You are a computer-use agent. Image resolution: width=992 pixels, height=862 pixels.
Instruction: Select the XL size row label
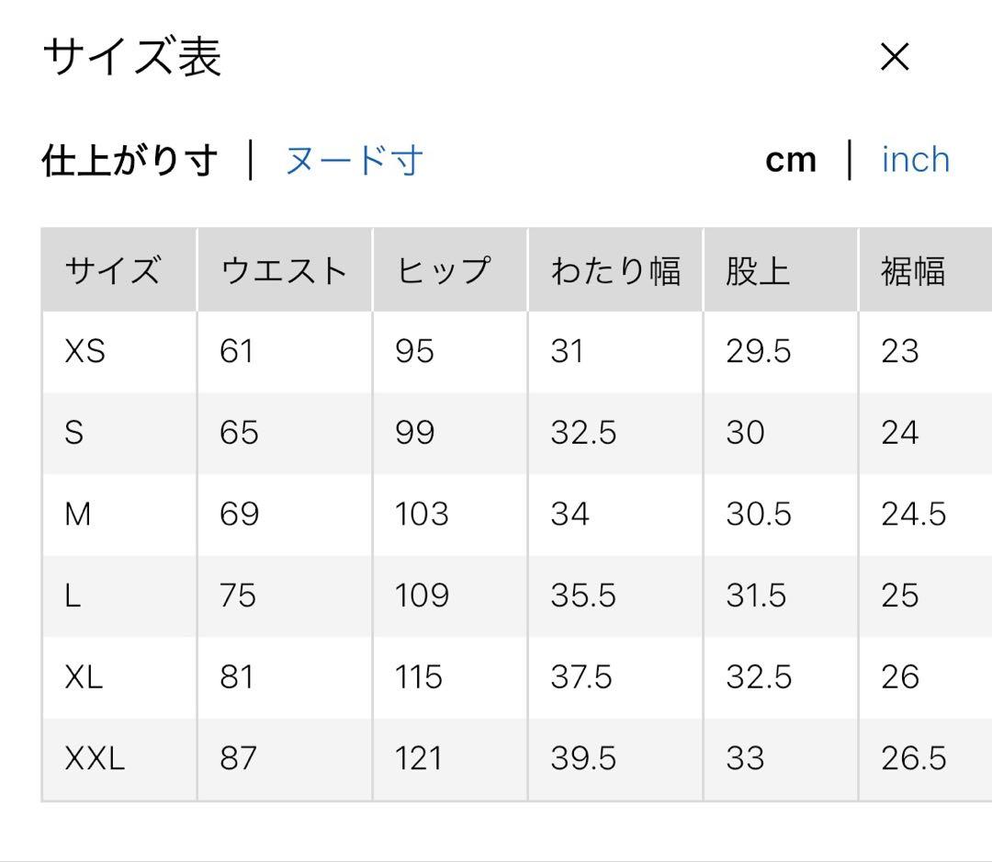pos(84,677)
